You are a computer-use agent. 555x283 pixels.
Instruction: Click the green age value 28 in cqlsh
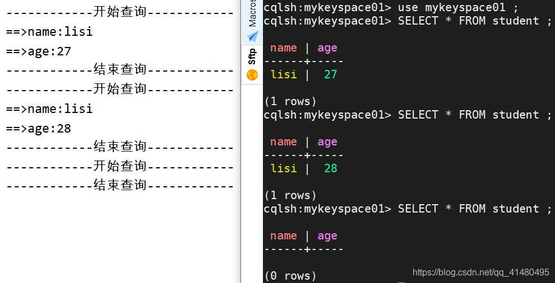(331, 168)
